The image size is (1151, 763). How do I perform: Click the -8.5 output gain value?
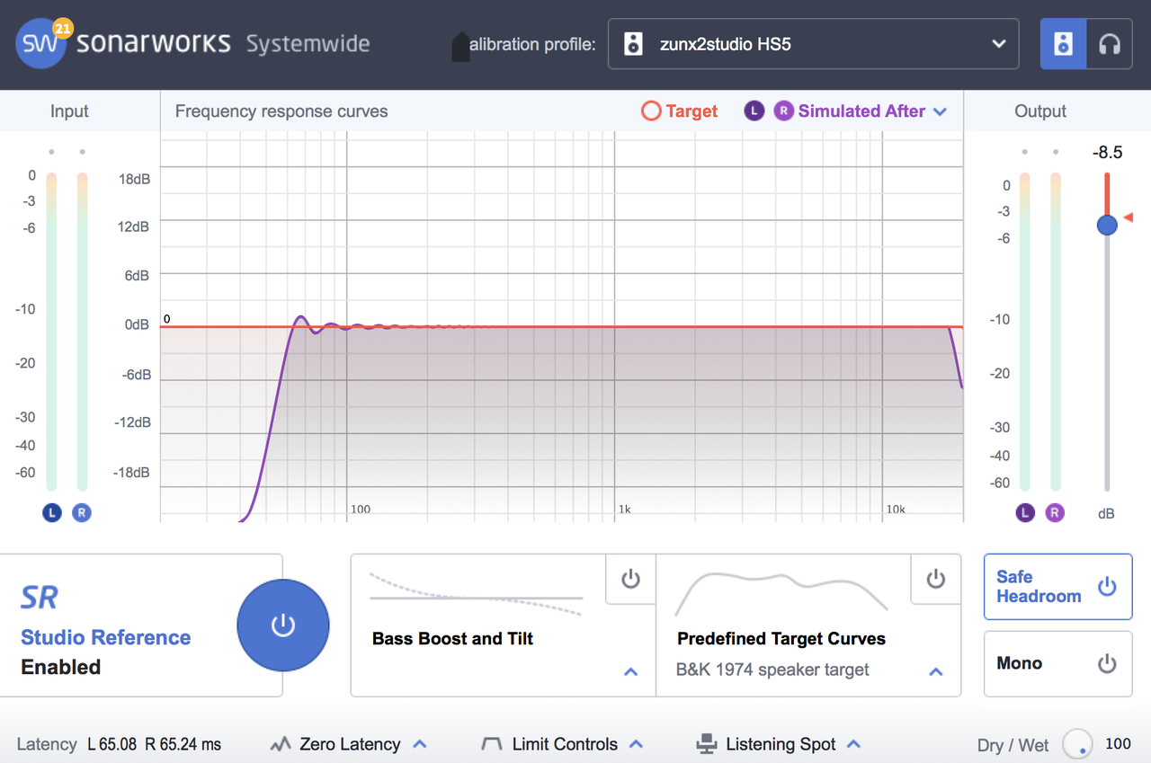[x=1107, y=153]
